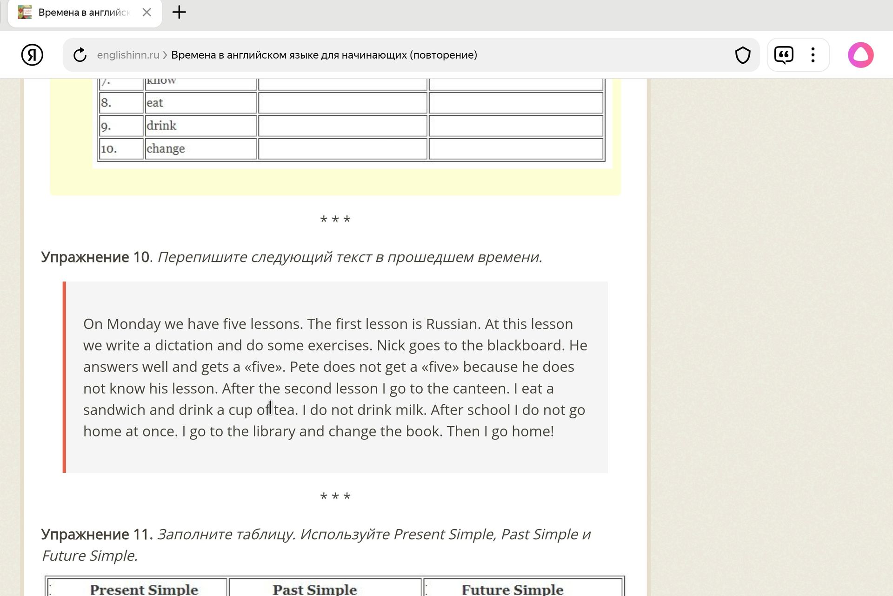Image resolution: width=893 pixels, height=596 pixels.
Task: Click the empty second-column cell in the drink row
Action: pos(342,126)
